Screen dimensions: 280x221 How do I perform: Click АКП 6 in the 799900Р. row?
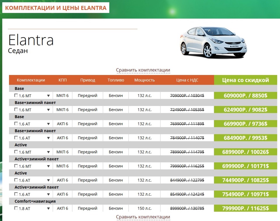pyautogui.click(x=62, y=208)
